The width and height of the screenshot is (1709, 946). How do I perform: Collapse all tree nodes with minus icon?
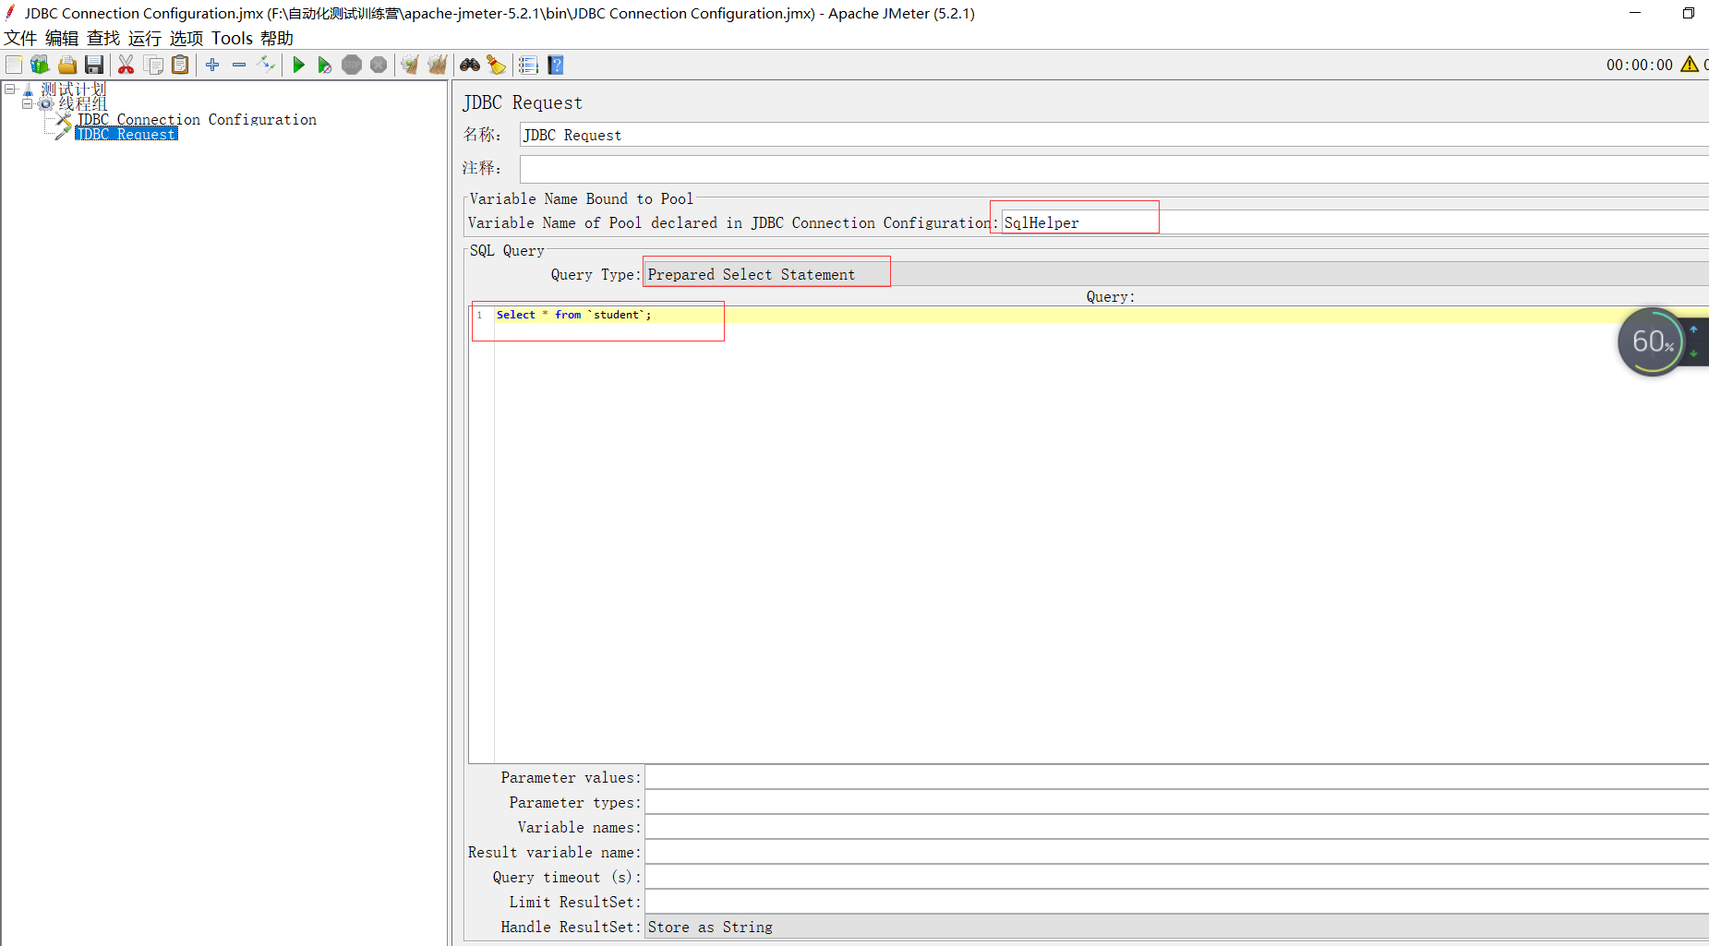pyautogui.click(x=239, y=65)
